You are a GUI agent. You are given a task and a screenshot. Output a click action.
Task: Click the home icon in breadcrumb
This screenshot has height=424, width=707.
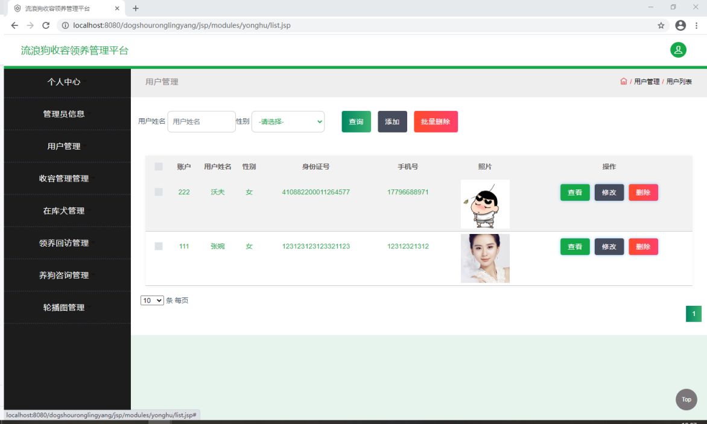624,81
